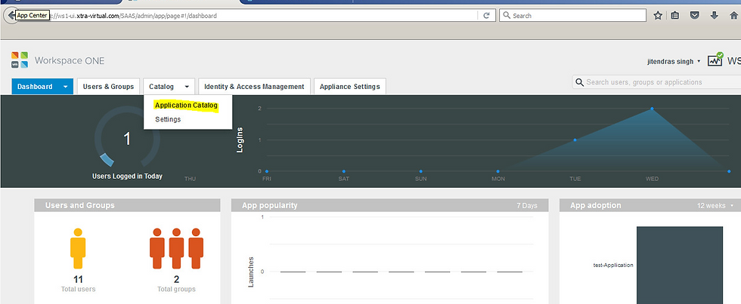Click the 'Workspace ONE' title text
The width and height of the screenshot is (741, 304).
coord(70,61)
